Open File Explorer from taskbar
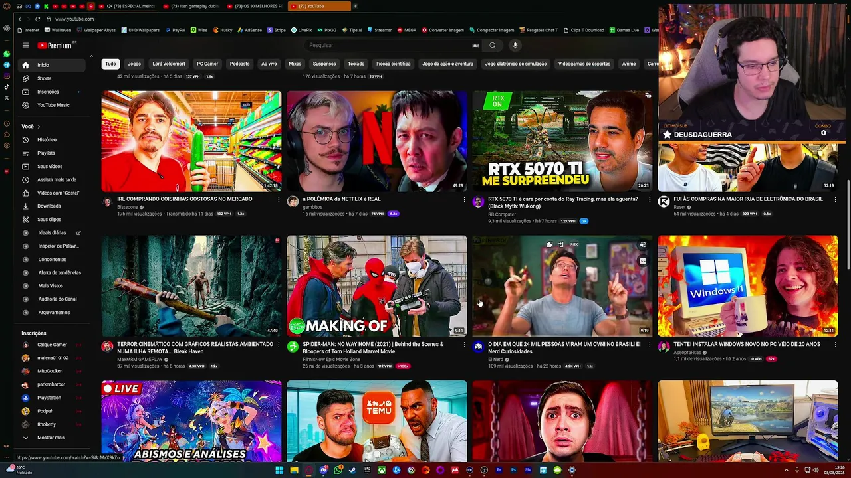851x478 pixels. [x=294, y=470]
